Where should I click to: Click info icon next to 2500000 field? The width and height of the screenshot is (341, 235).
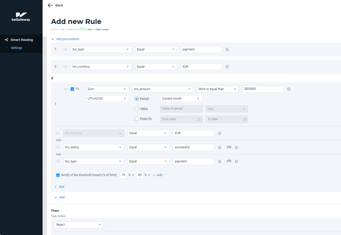tap(289, 89)
